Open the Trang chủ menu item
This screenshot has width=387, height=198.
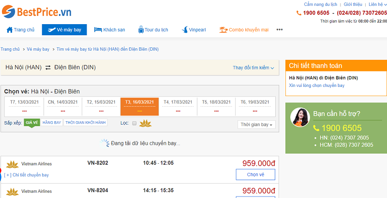click(x=20, y=30)
